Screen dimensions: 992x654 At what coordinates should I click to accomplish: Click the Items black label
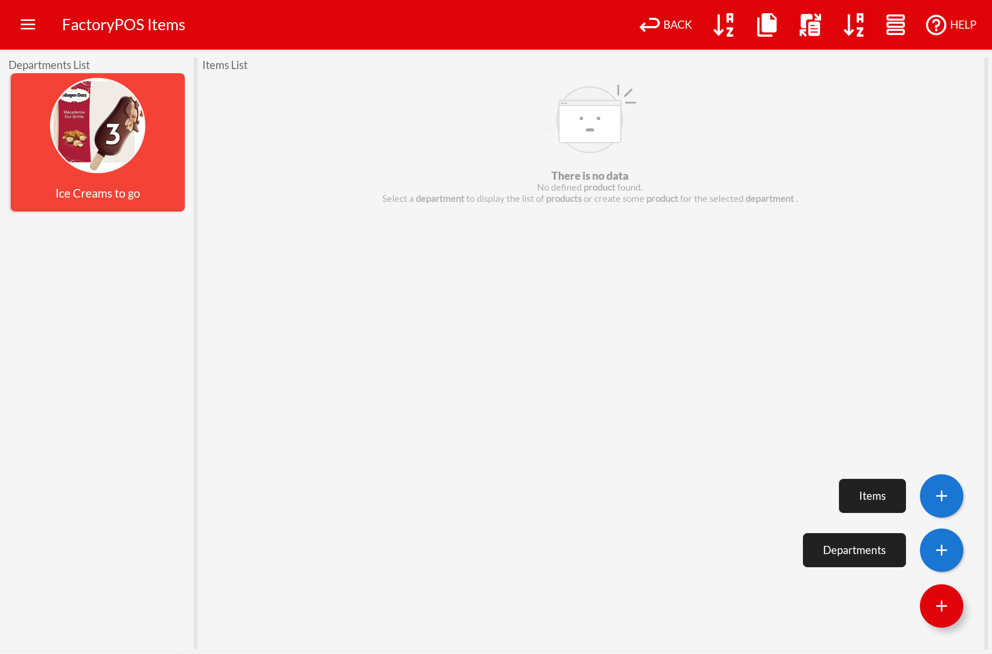[x=872, y=496]
